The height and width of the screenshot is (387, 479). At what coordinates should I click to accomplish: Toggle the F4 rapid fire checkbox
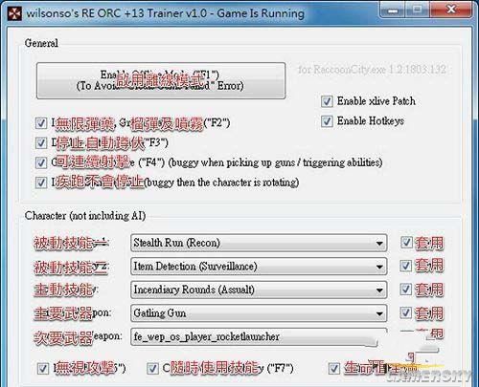tap(41, 162)
